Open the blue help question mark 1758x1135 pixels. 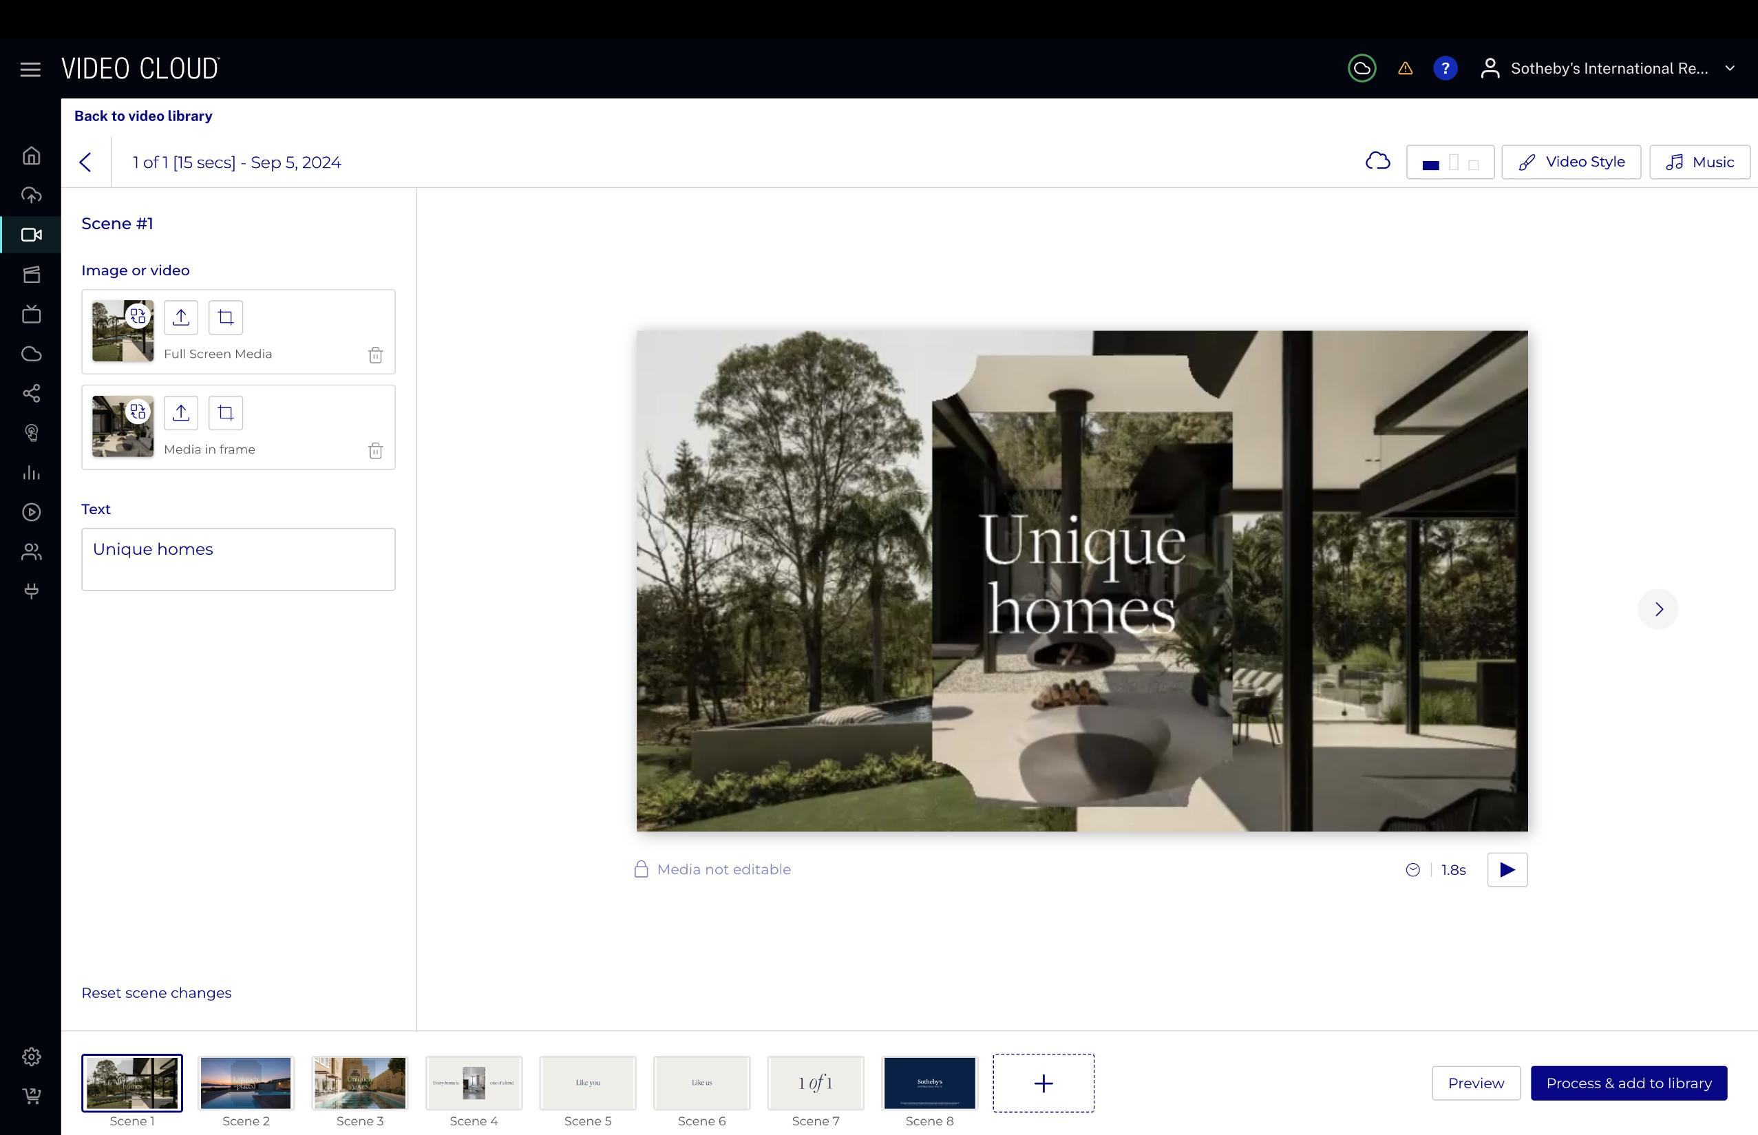(x=1445, y=69)
